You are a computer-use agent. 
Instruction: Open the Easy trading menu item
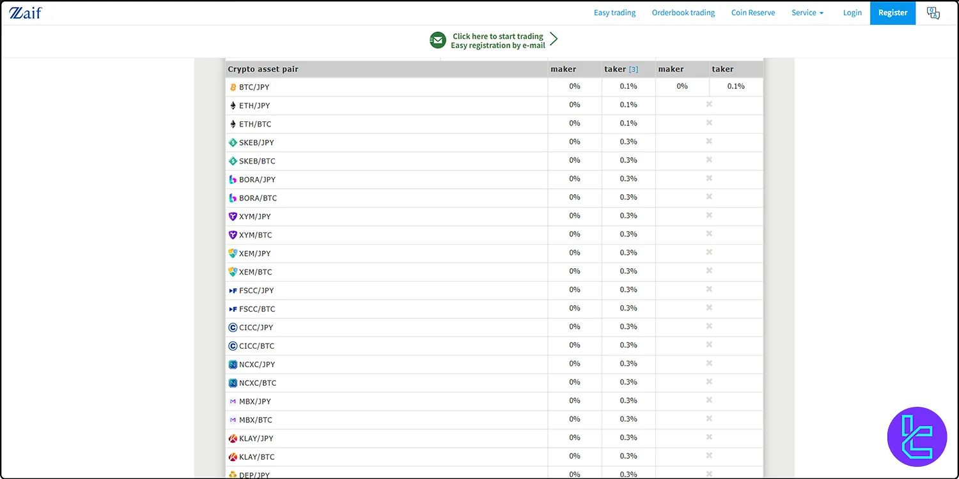point(615,13)
